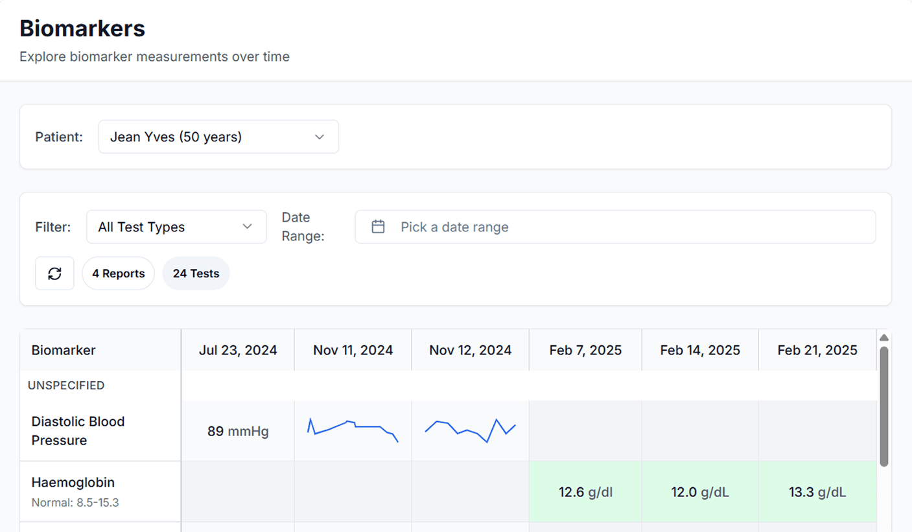Toggle the 24 Tests pill
Viewport: 912px width, 532px height.
[196, 273]
